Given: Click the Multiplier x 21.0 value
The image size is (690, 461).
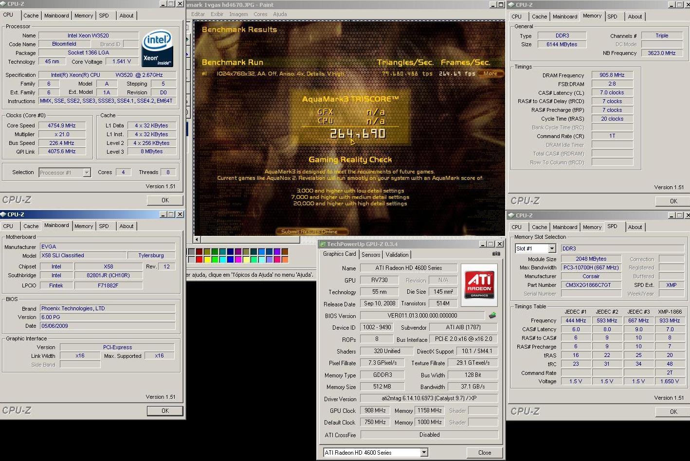Looking at the screenshot, I should tap(62, 134).
